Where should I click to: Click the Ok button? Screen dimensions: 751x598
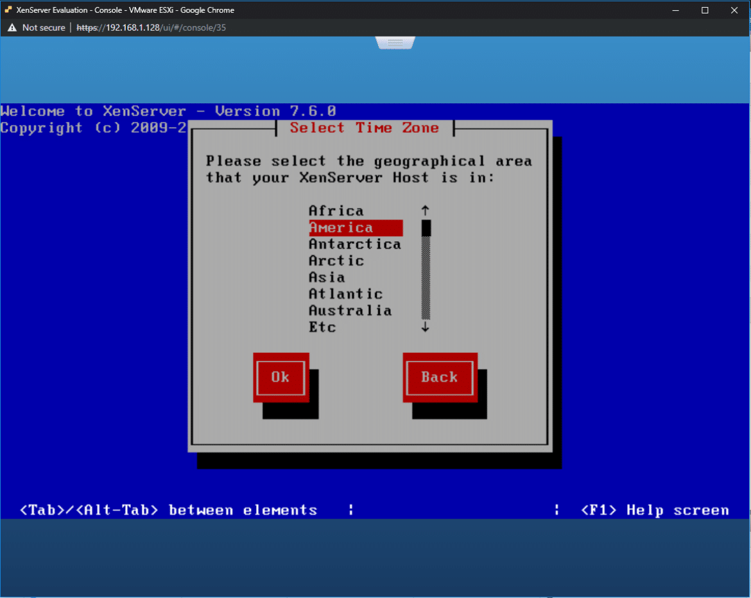click(281, 377)
